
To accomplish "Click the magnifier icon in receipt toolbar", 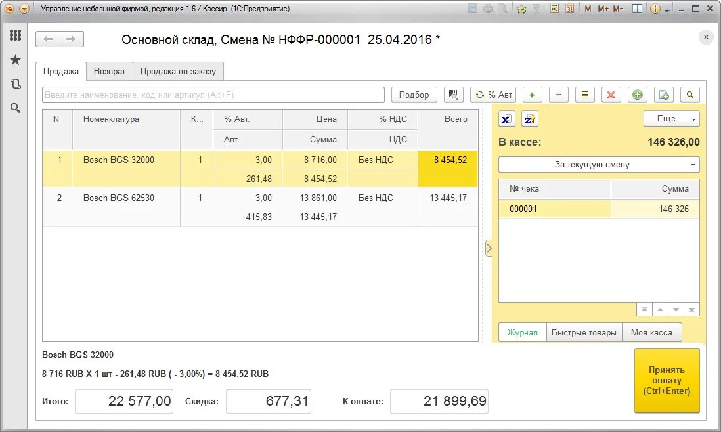I will [689, 95].
